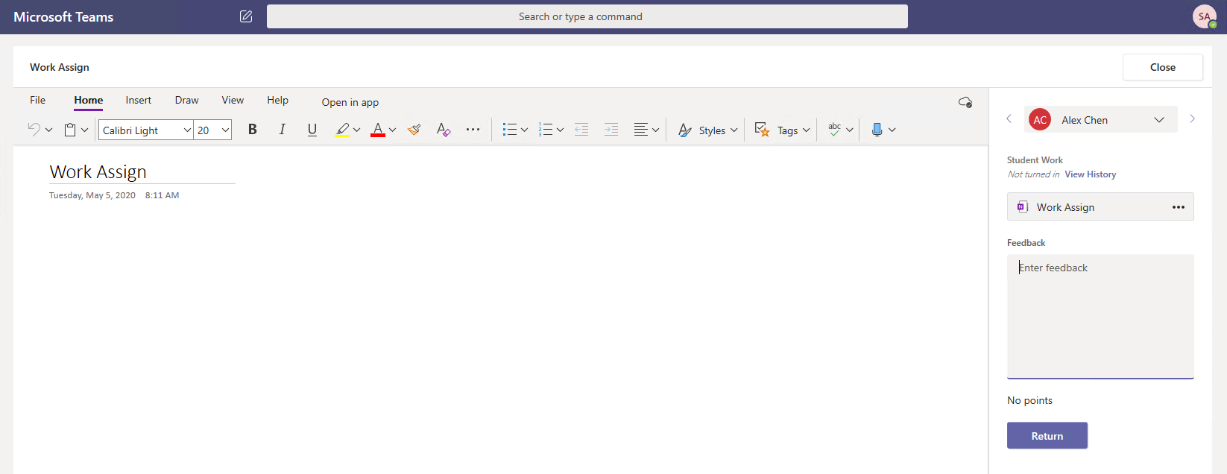Open more formatting options ellipsis
The width and height of the screenshot is (1227, 474).
pos(473,130)
